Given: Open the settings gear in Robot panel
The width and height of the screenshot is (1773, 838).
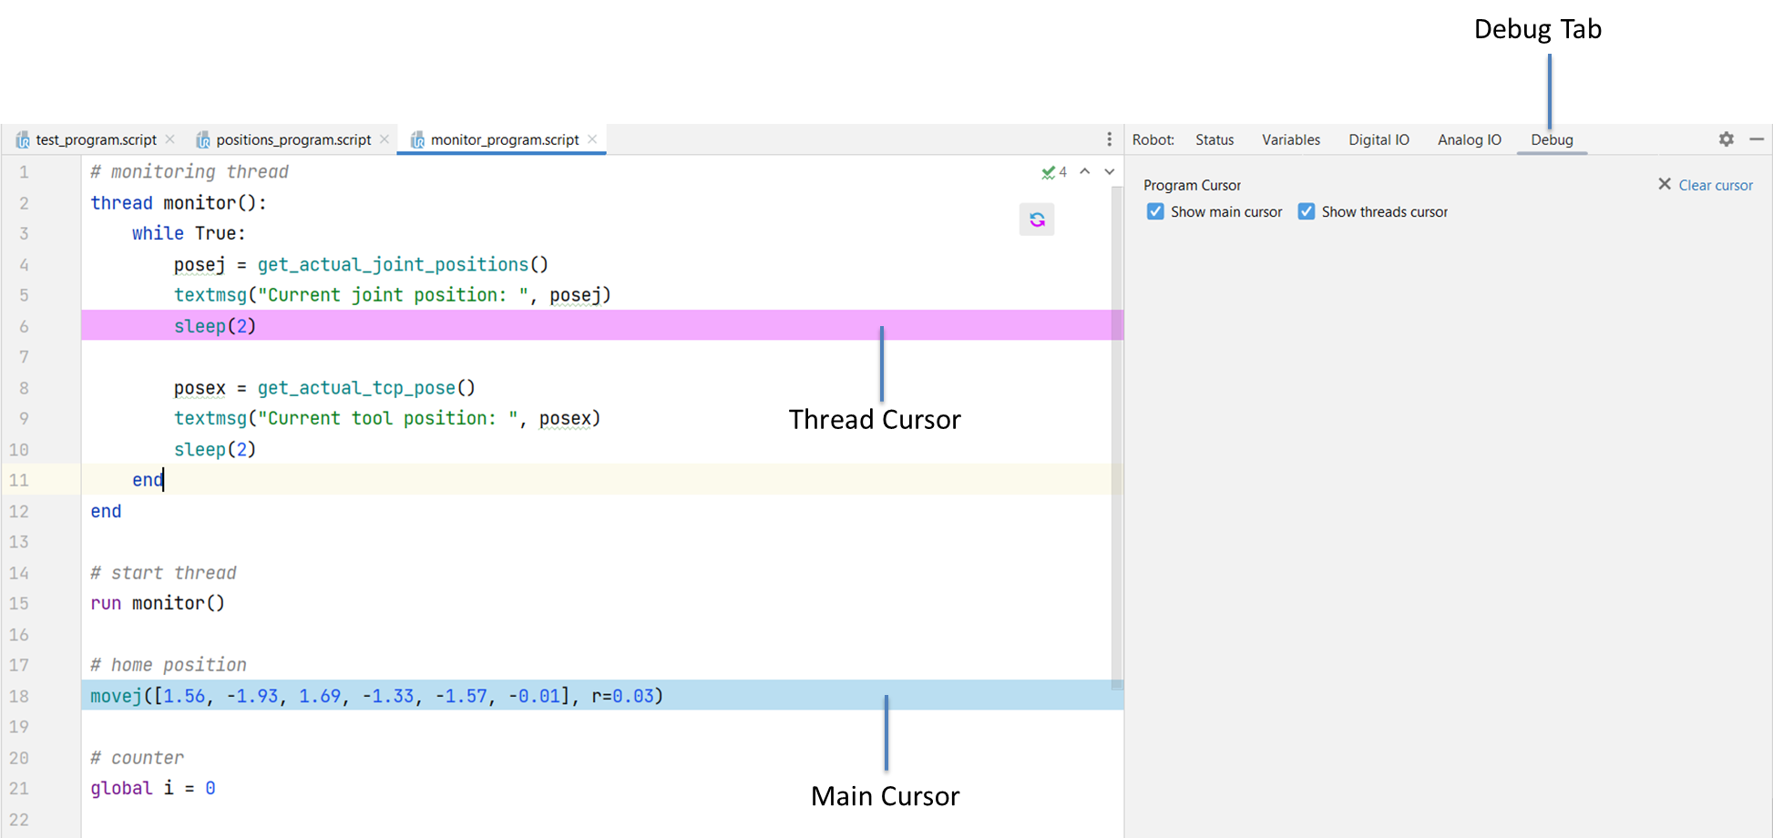Looking at the screenshot, I should pos(1726,139).
